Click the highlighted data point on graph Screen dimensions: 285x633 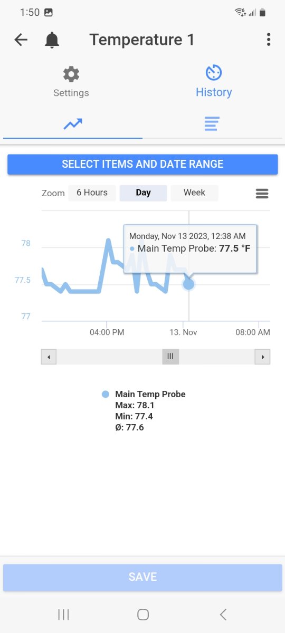point(188,284)
